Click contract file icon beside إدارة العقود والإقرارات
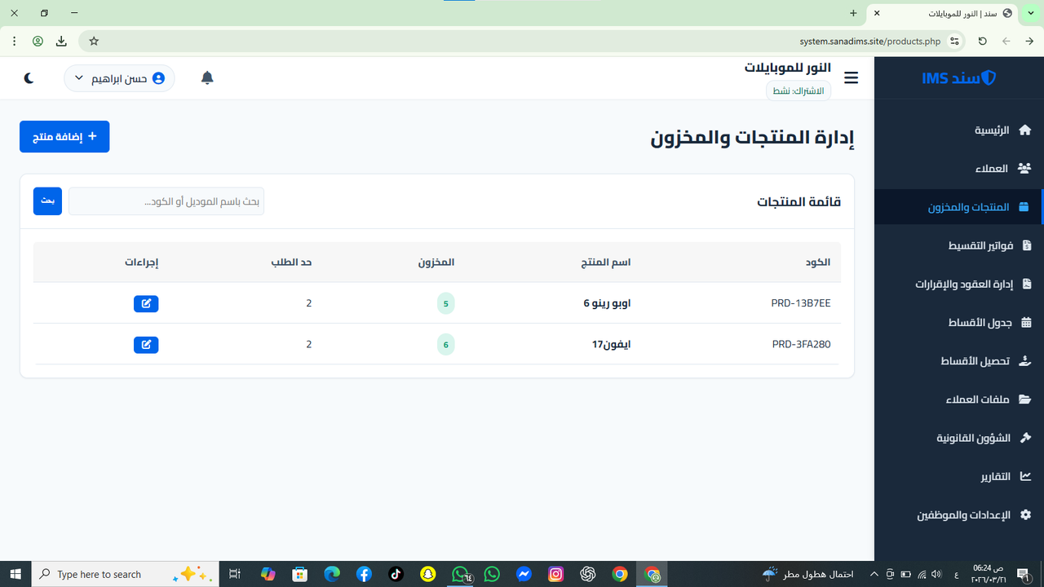The image size is (1044, 587). [x=1026, y=284]
